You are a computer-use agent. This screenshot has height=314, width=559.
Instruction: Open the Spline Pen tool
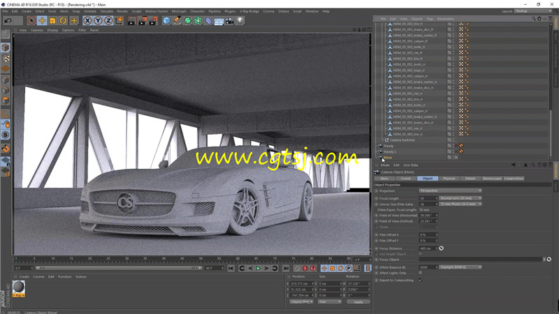click(177, 21)
